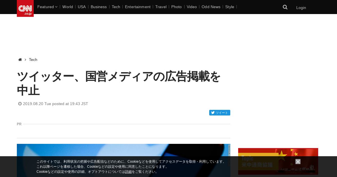Open the 詳細 cookie details link
The height and width of the screenshot is (177, 337).
coord(128,172)
